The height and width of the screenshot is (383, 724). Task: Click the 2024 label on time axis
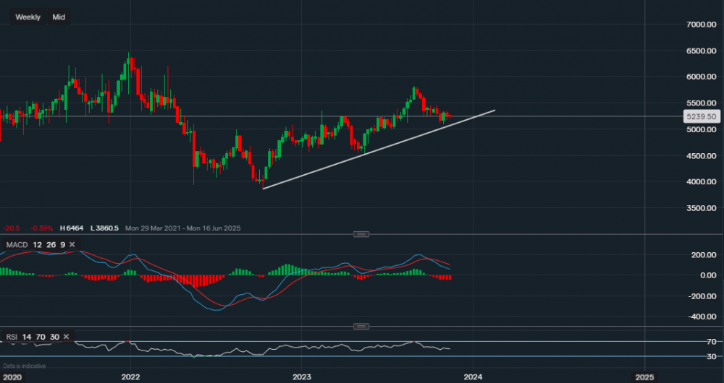(473, 376)
